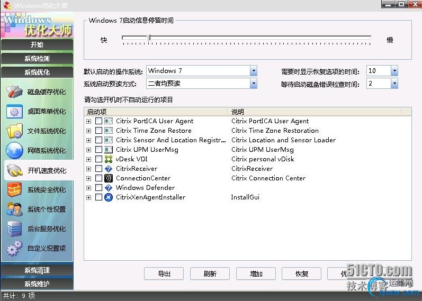The image size is (422, 301).
Task: Click the 恢复 (Restore) button
Action: pos(302,274)
